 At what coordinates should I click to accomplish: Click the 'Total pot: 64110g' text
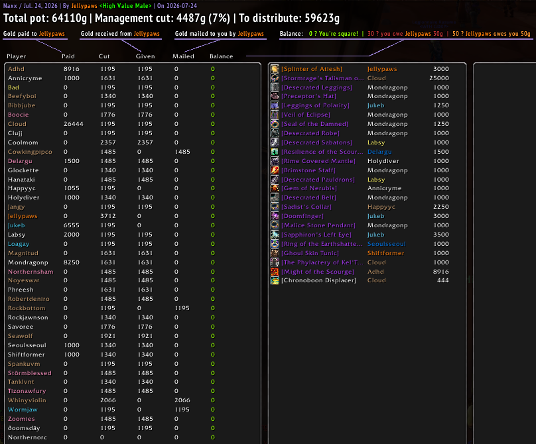point(45,18)
